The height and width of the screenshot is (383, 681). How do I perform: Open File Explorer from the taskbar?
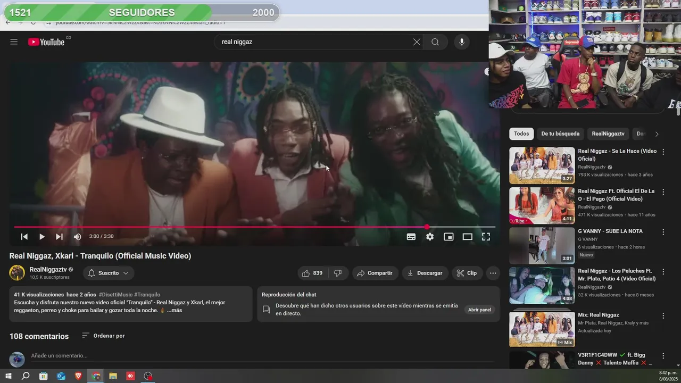coord(113,376)
